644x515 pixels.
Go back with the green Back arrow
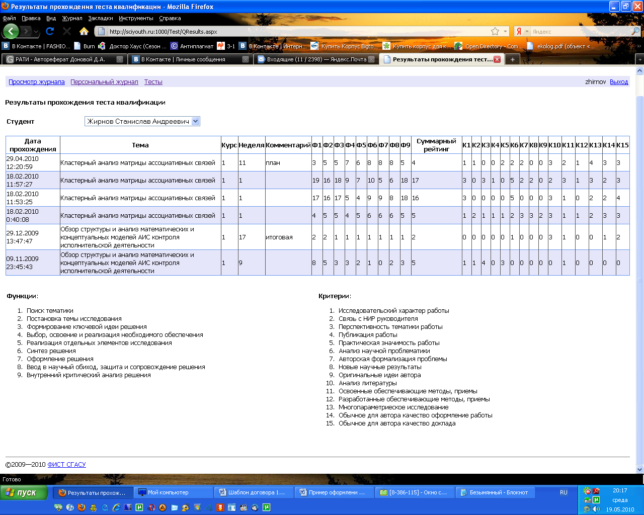11,31
